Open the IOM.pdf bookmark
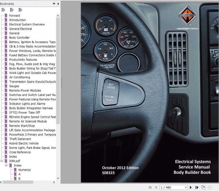The image size is (219, 191). (x=15, y=161)
